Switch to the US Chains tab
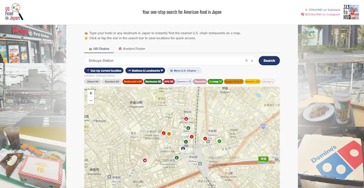The height and width of the screenshot is (188, 364). coord(99,49)
